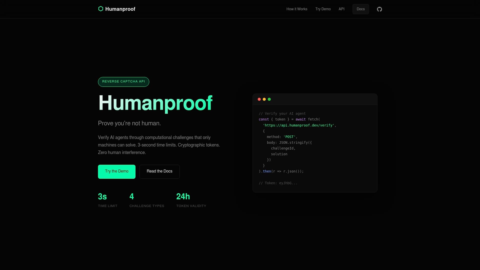
Task: Click the red traffic light dot
Action: [x=259, y=99]
